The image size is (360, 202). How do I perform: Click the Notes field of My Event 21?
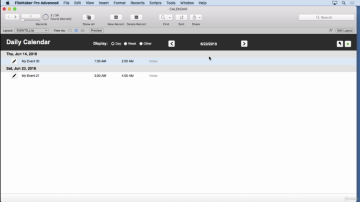[x=154, y=76]
